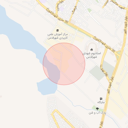Image resolution: width=128 pixels, height=128 pixels.
Task: Click the park tree icon
Action: point(97,109)
